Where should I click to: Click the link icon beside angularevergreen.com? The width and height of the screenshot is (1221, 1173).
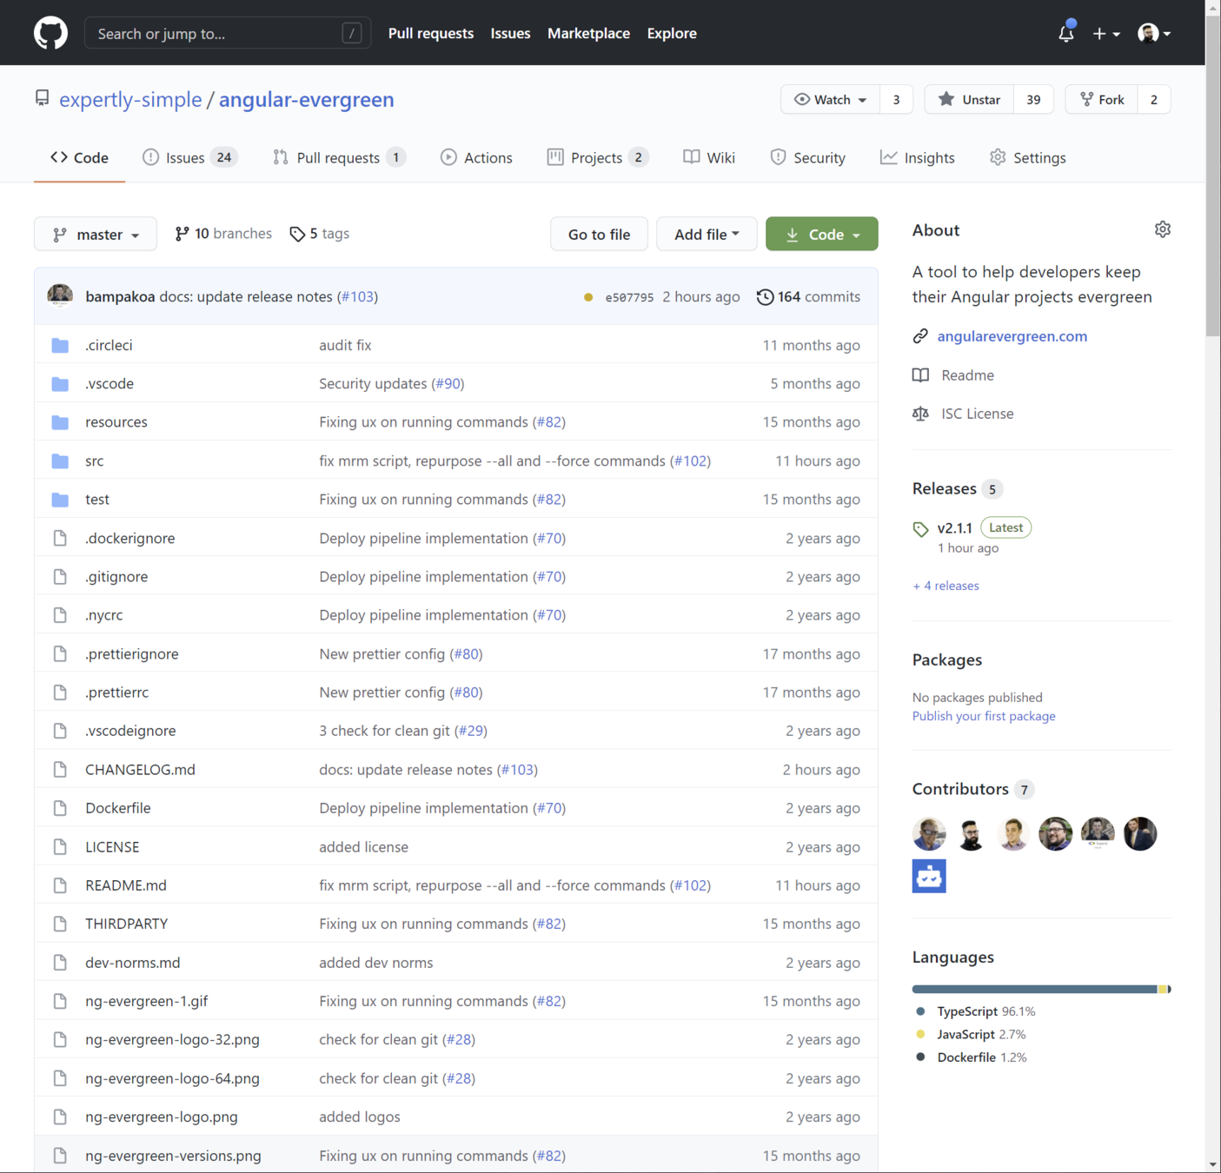pyautogui.click(x=920, y=336)
